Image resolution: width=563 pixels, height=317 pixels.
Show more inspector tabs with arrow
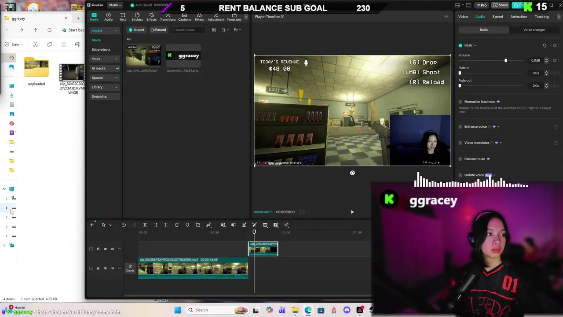point(559,17)
